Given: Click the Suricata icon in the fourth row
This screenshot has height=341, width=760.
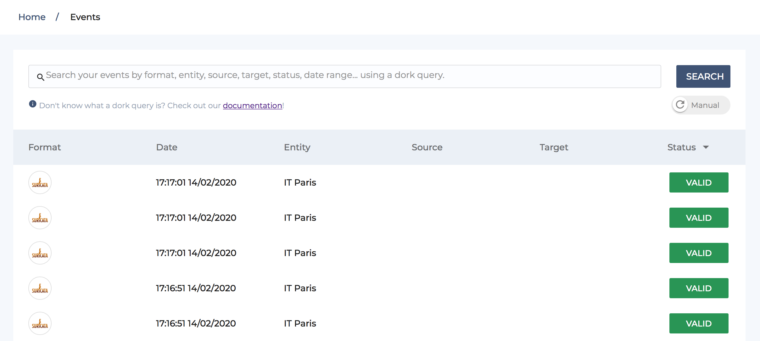Looking at the screenshot, I should [x=40, y=288].
